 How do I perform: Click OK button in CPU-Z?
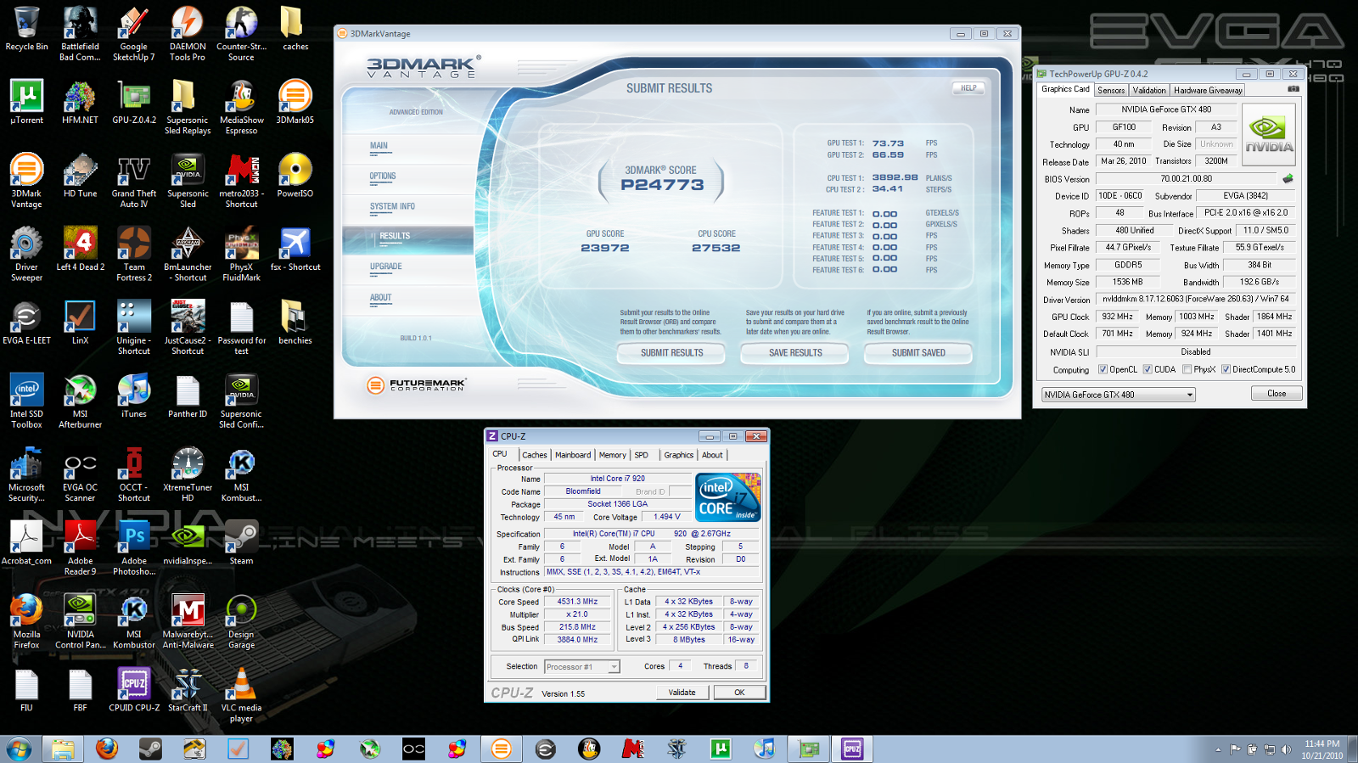pyautogui.click(x=739, y=693)
